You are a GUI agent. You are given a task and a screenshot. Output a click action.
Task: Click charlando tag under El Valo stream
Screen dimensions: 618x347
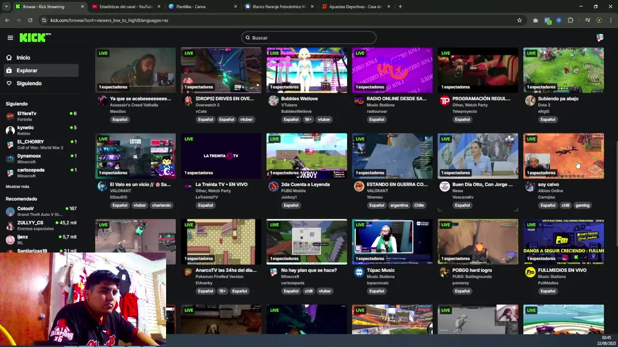pyautogui.click(x=161, y=205)
